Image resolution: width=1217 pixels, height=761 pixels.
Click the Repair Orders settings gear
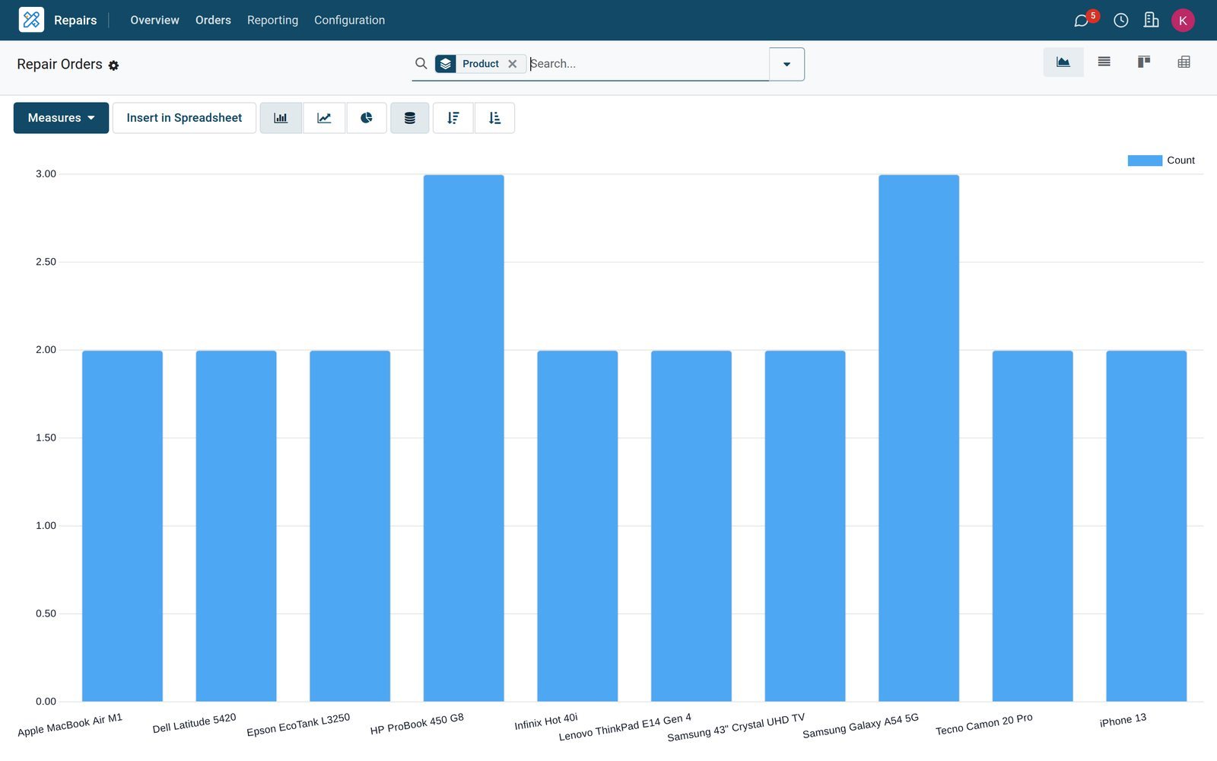point(113,65)
